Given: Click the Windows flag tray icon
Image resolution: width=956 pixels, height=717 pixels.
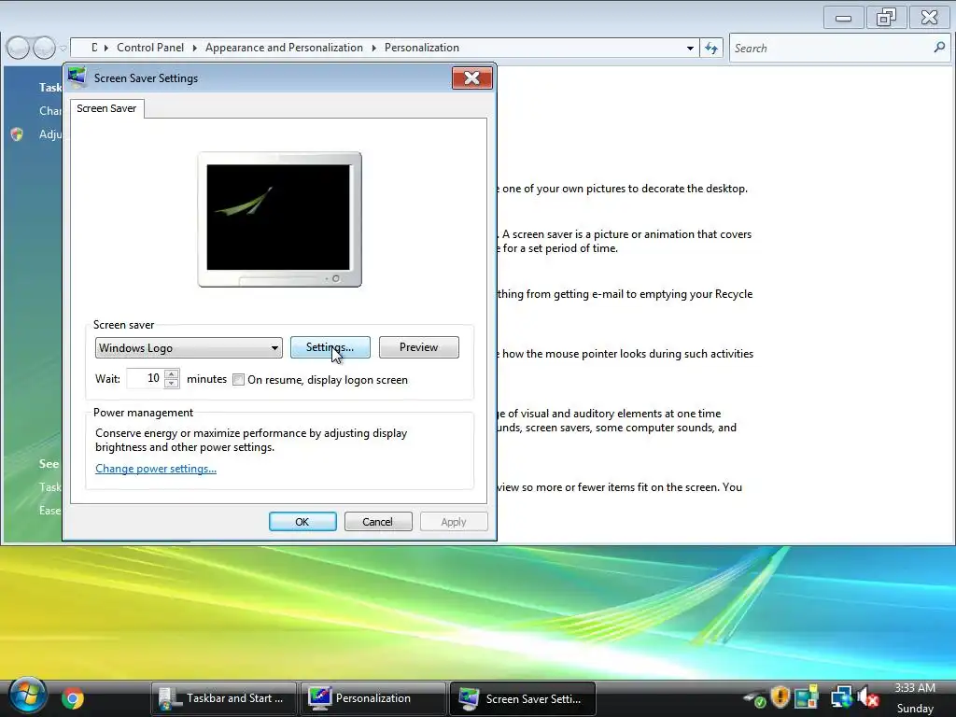Looking at the screenshot, I should click(808, 696).
